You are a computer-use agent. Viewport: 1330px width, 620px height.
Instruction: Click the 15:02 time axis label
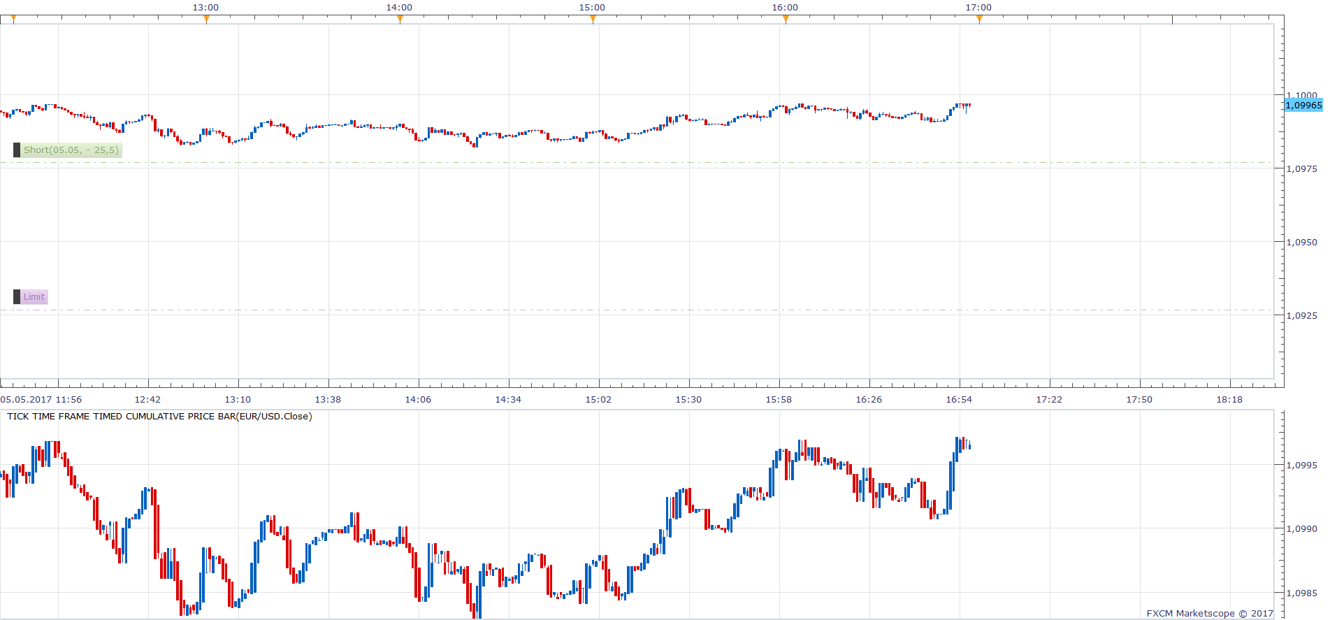(x=598, y=400)
